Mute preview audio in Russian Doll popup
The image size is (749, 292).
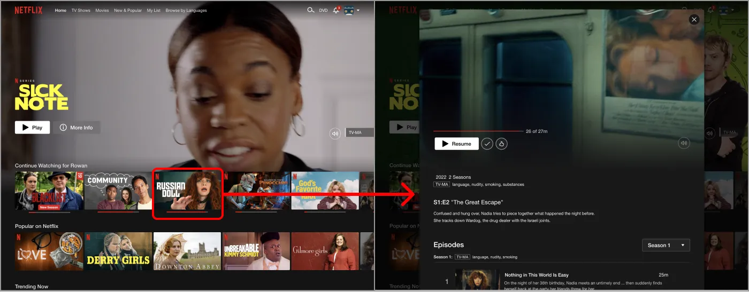[x=684, y=143]
